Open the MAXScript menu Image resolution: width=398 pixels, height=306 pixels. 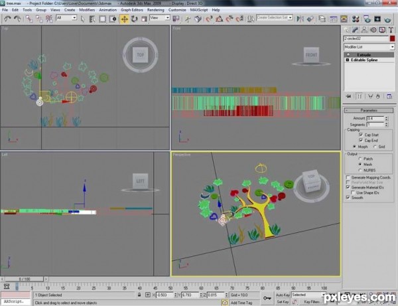tap(199, 10)
